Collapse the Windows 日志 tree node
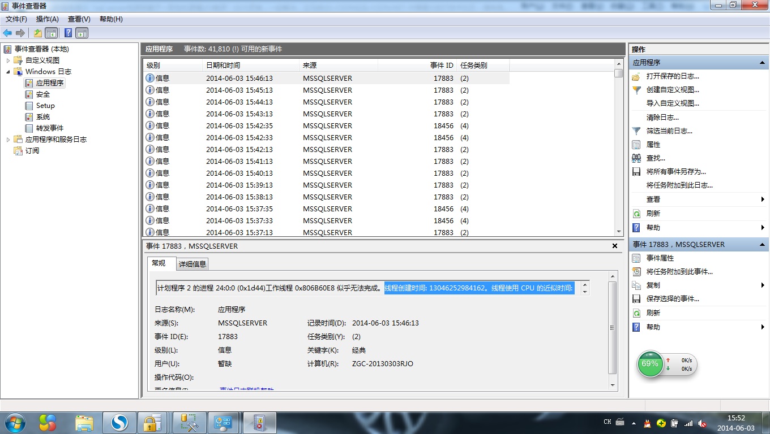 (x=8, y=72)
